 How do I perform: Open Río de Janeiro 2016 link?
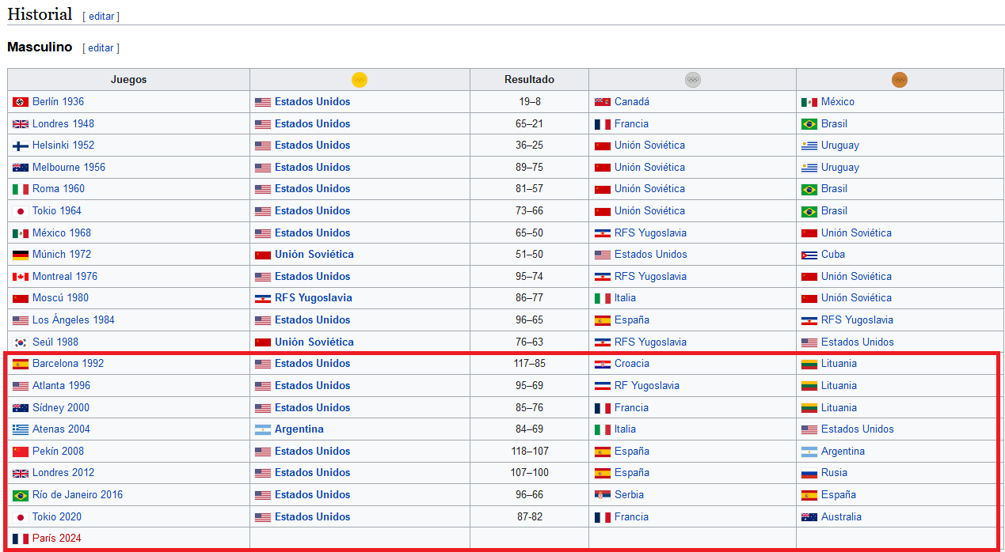pos(78,495)
